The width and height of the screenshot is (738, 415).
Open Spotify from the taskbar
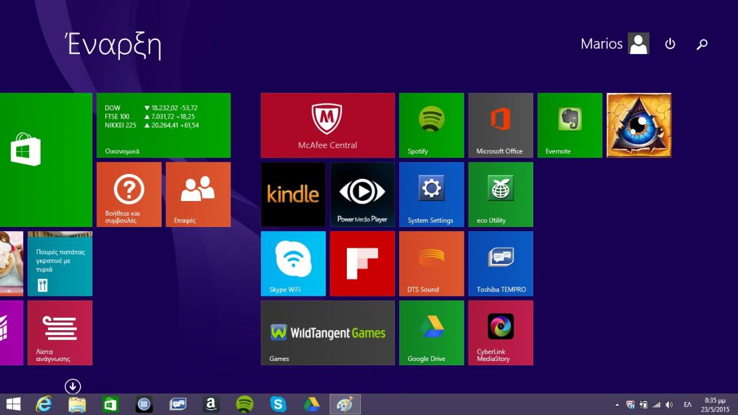pos(245,404)
